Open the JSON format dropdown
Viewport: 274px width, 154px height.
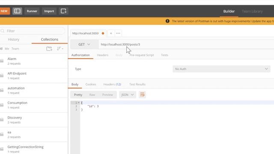128,95
